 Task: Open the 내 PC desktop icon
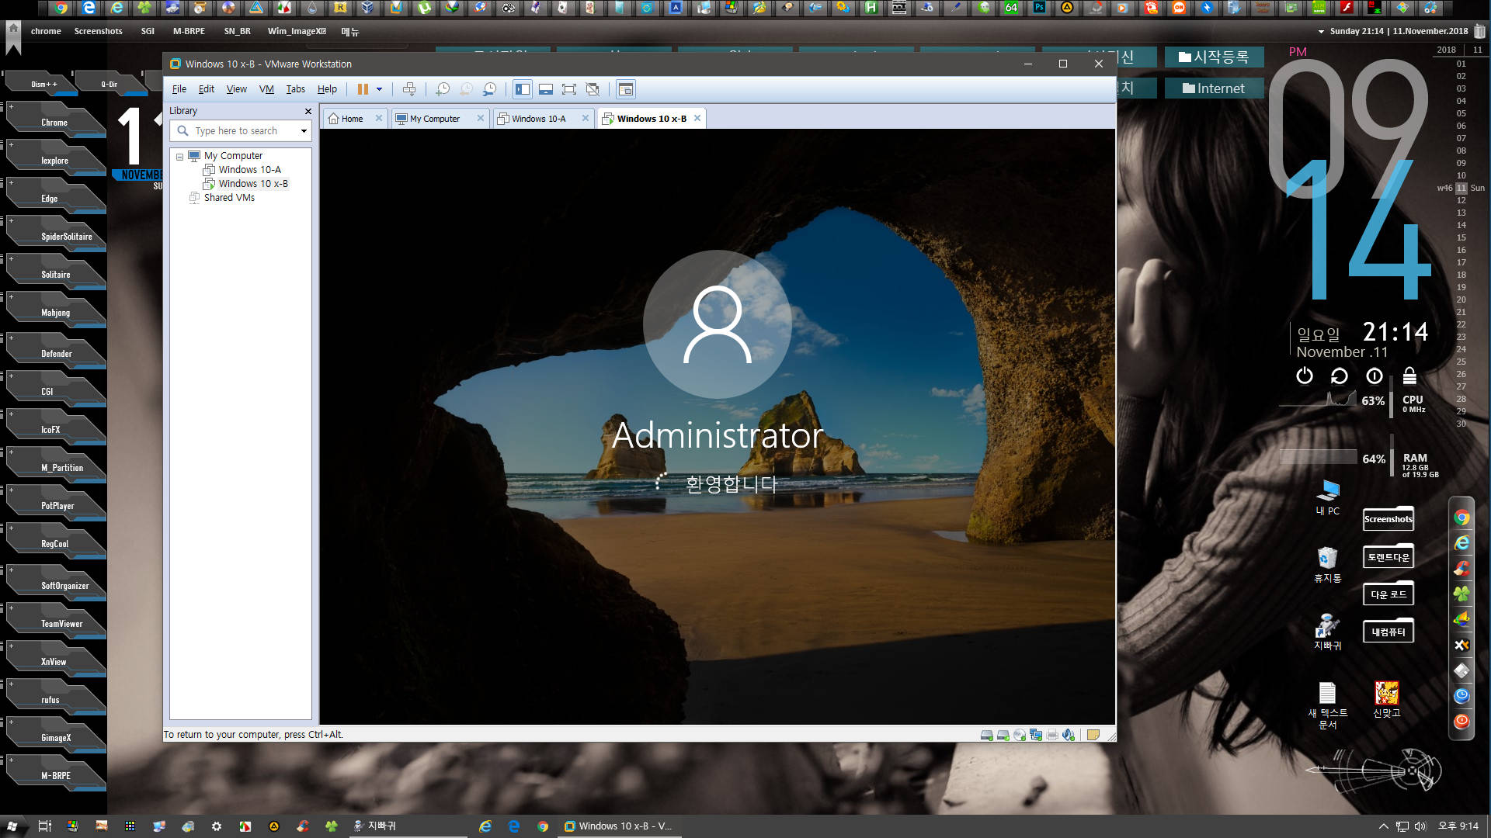coord(1328,497)
